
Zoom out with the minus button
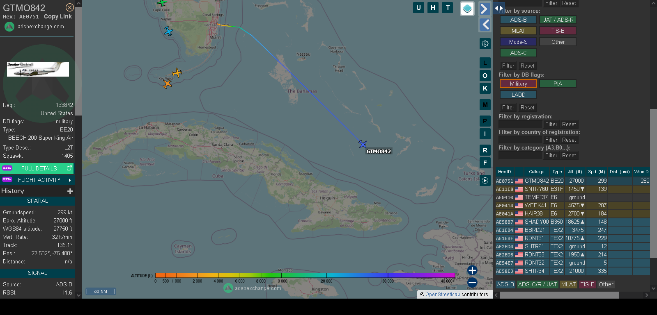[x=472, y=282]
